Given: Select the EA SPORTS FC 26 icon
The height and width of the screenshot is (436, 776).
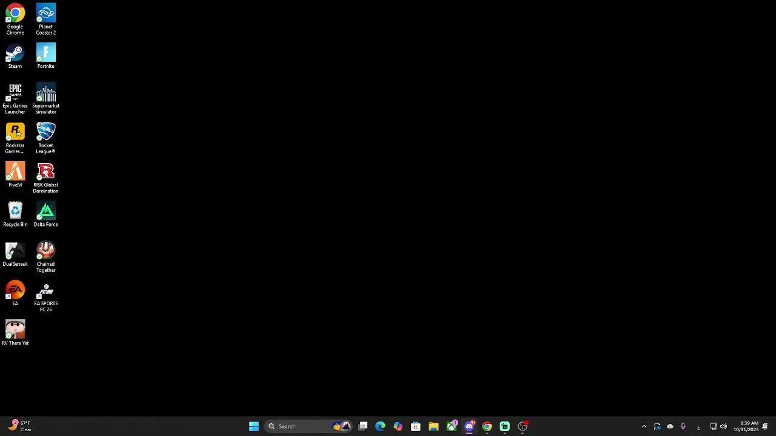Looking at the screenshot, I should tap(45, 297).
